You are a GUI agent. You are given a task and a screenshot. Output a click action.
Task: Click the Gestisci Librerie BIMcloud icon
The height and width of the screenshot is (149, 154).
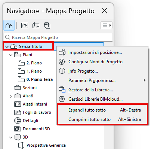[62, 99]
